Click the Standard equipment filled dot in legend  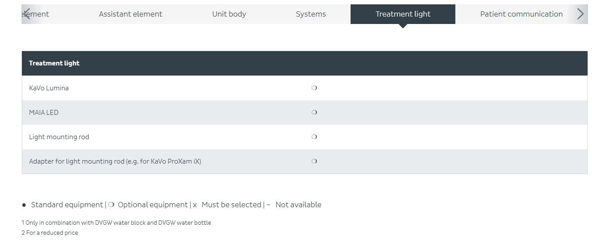(24, 205)
